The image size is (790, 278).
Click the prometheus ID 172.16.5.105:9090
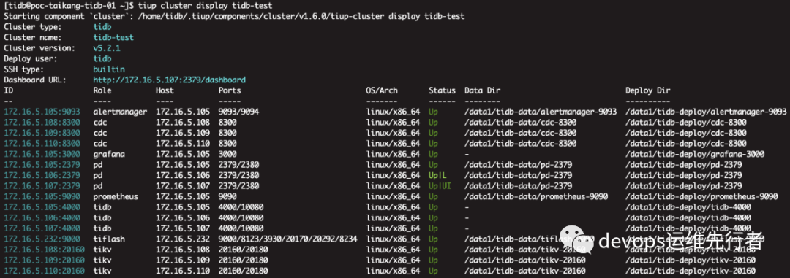coord(42,196)
